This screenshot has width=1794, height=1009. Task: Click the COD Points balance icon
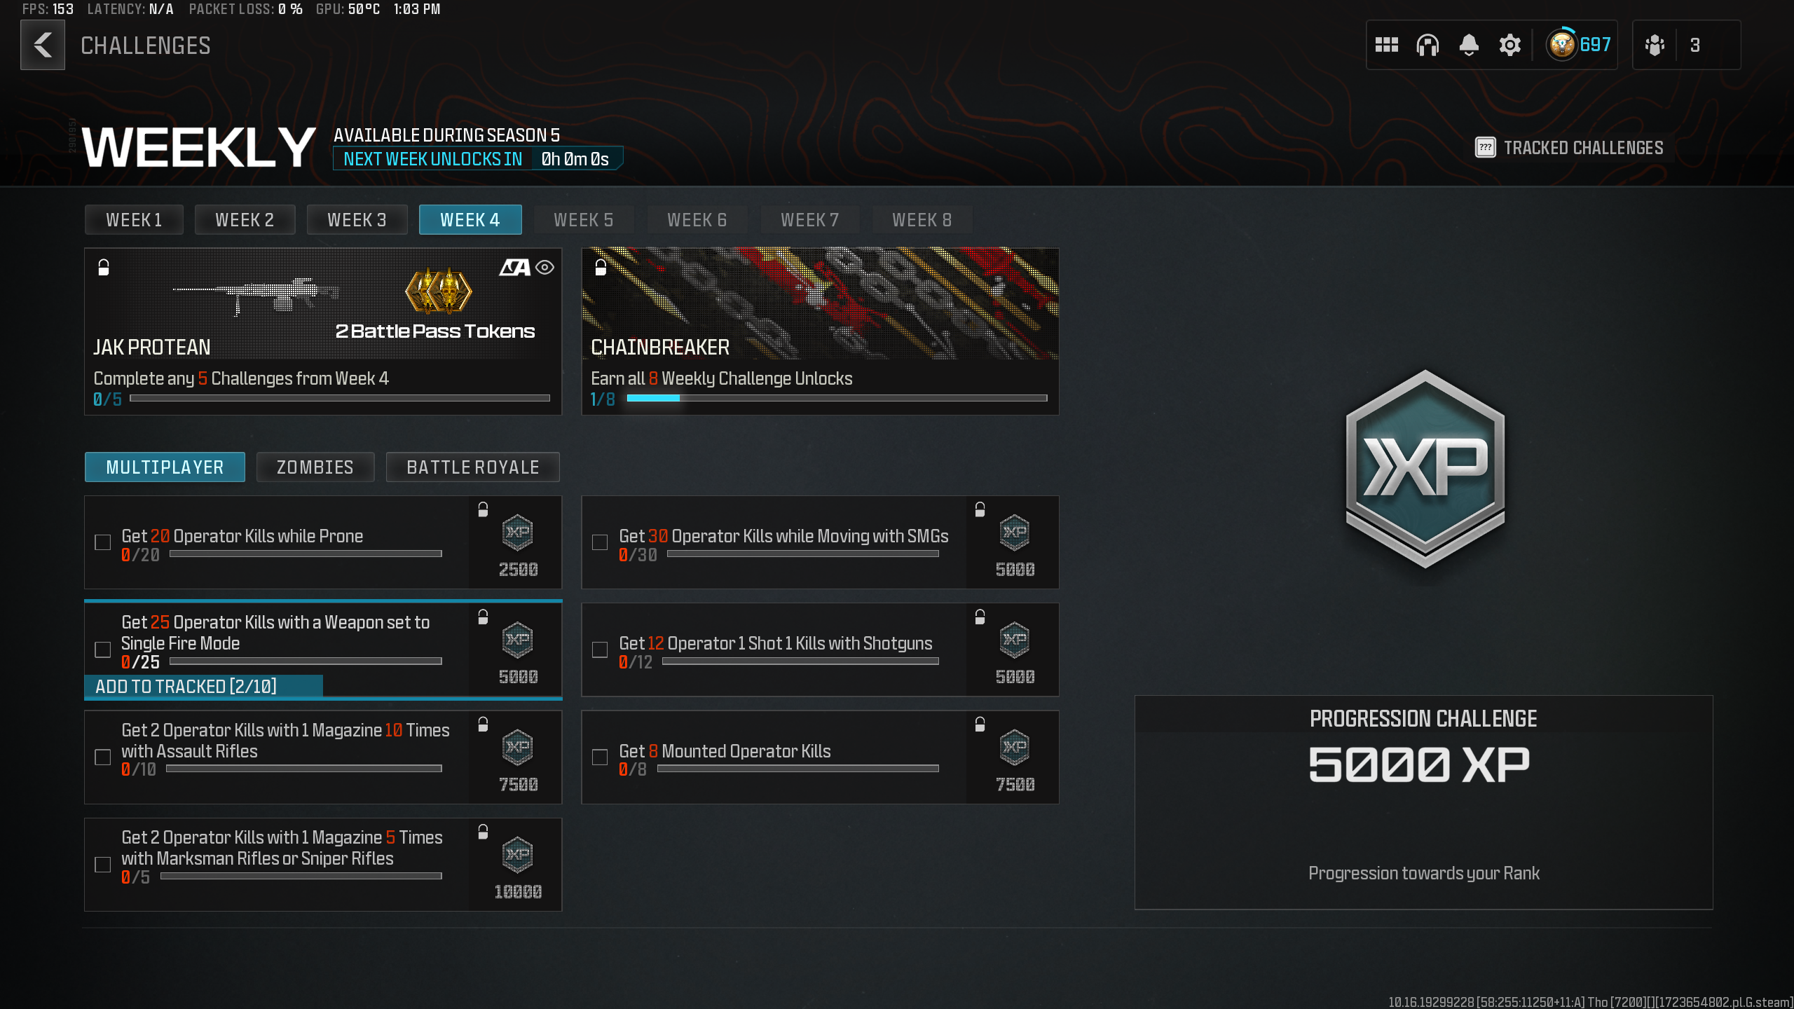point(1563,44)
